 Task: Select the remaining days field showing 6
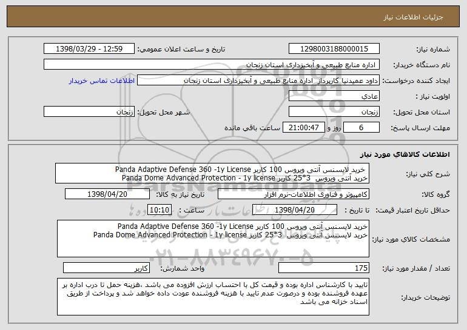pyautogui.click(x=361, y=128)
